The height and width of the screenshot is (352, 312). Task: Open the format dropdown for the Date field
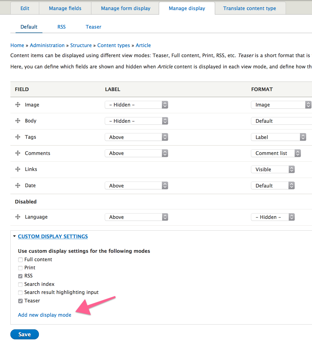coord(273,185)
